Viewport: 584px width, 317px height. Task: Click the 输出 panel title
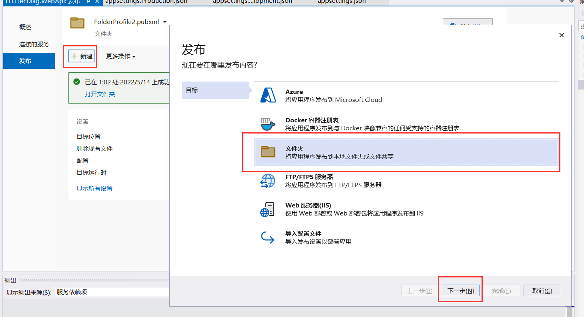click(x=10, y=280)
